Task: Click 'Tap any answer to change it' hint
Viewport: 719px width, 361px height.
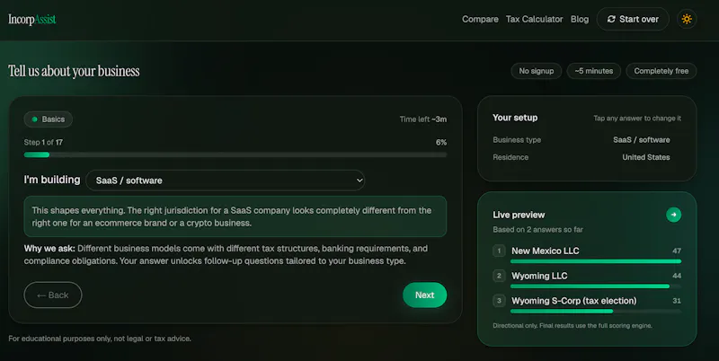Action: coord(637,119)
